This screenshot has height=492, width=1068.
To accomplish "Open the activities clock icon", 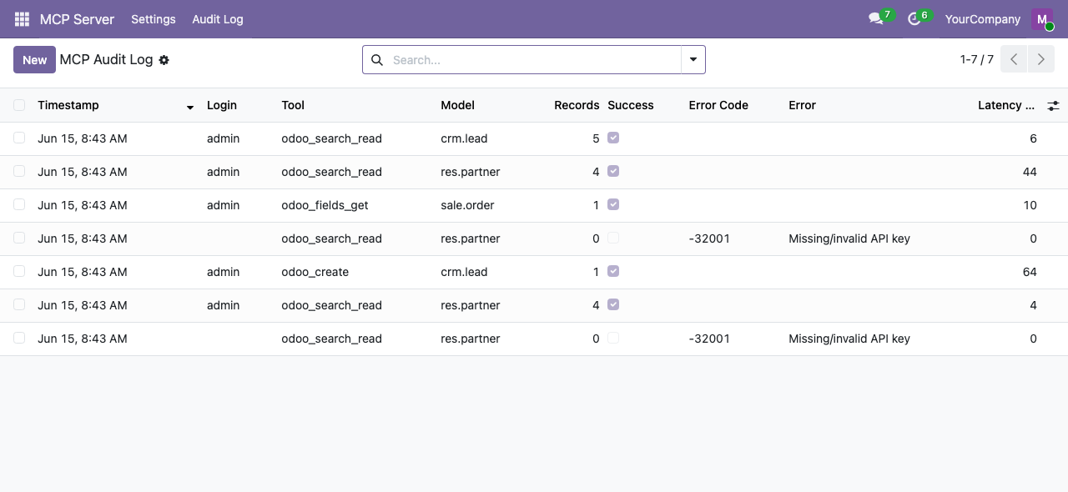I will click(x=914, y=19).
